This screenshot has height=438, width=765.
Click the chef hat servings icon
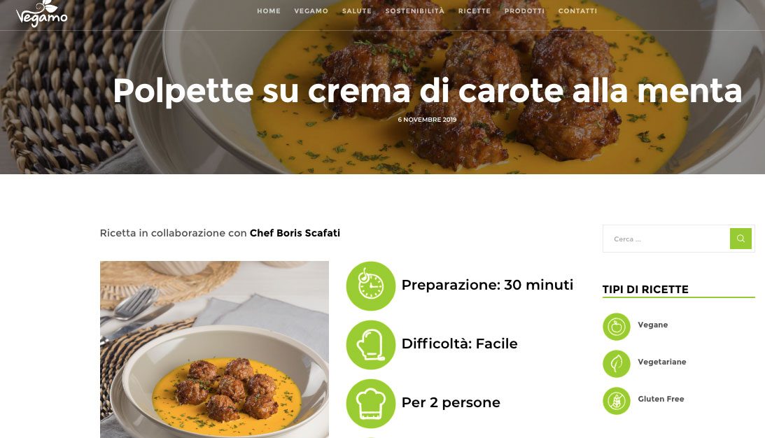point(371,404)
